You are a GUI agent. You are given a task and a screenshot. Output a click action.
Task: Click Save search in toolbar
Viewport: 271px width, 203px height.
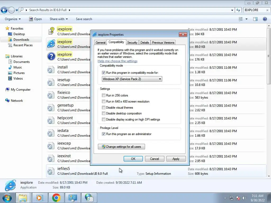(x=84, y=19)
